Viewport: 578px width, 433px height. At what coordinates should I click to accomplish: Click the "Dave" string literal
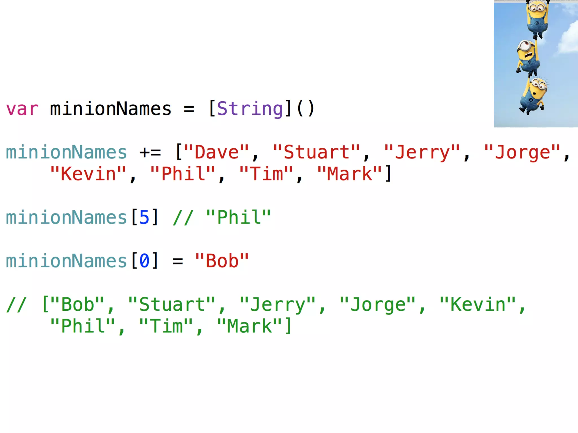pos(217,152)
